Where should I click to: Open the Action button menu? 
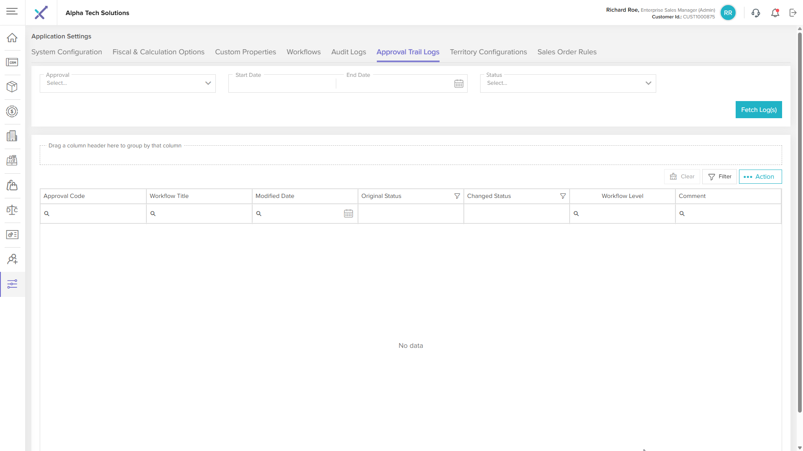tap(760, 177)
